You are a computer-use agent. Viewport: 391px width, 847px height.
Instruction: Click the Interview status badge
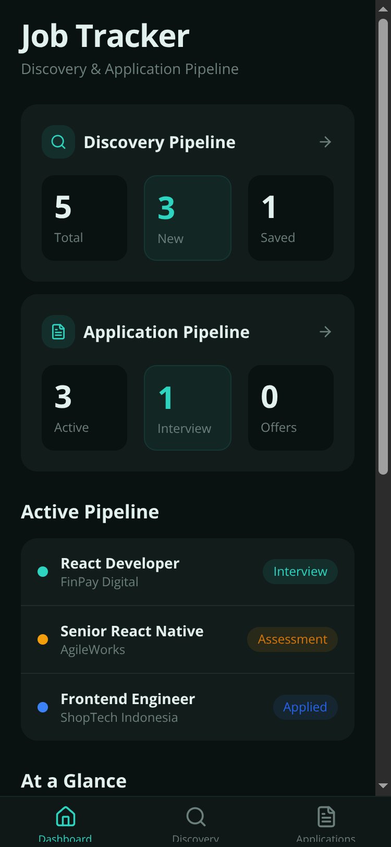300,572
